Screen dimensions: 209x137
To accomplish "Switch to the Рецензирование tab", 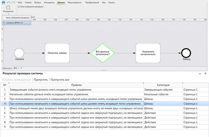I will 75,3.
